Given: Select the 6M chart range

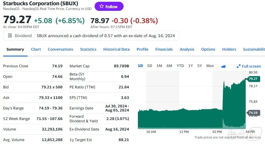Looking at the screenshot, I should pos(169,66).
